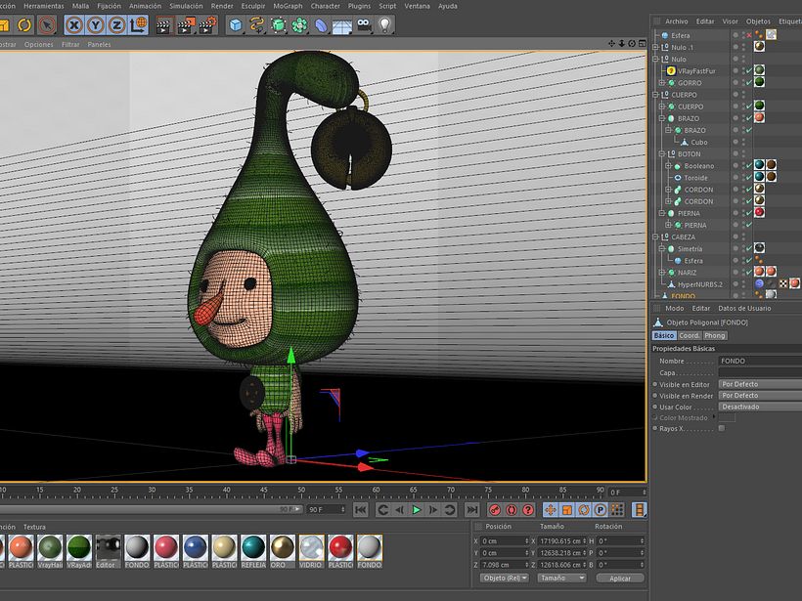Switch to the Phong tab

pyautogui.click(x=715, y=336)
